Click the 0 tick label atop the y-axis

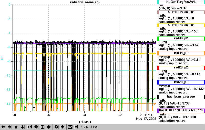coord(9,5)
